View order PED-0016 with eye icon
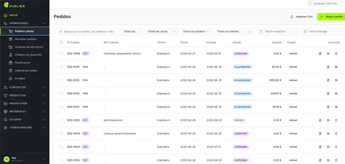This screenshot has width=345, height=164. tap(336, 67)
